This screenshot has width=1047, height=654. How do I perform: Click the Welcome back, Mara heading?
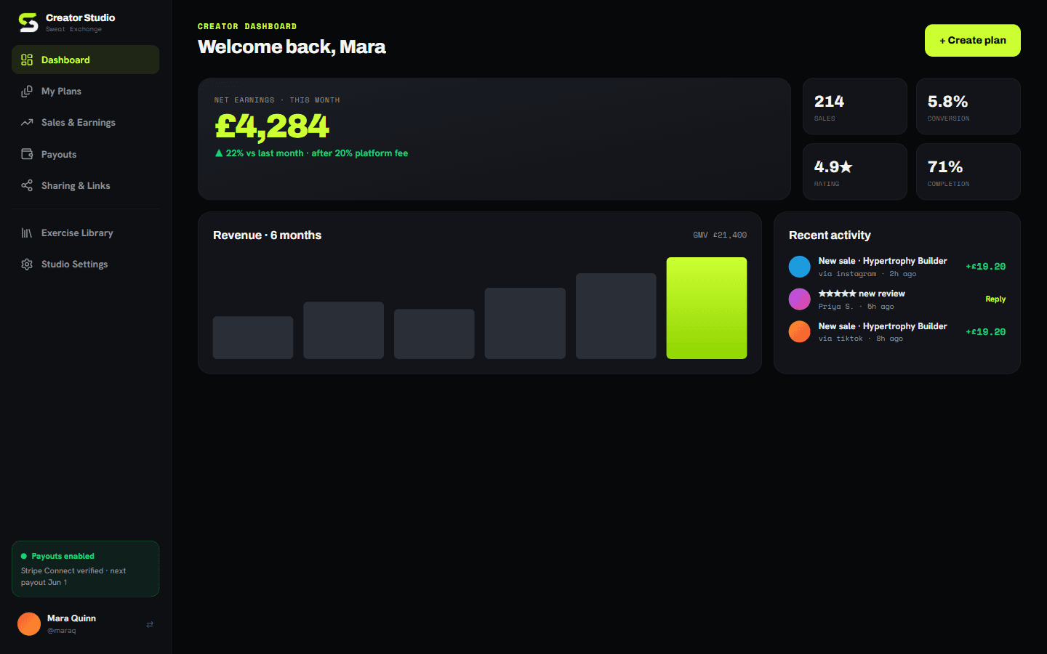[292, 47]
